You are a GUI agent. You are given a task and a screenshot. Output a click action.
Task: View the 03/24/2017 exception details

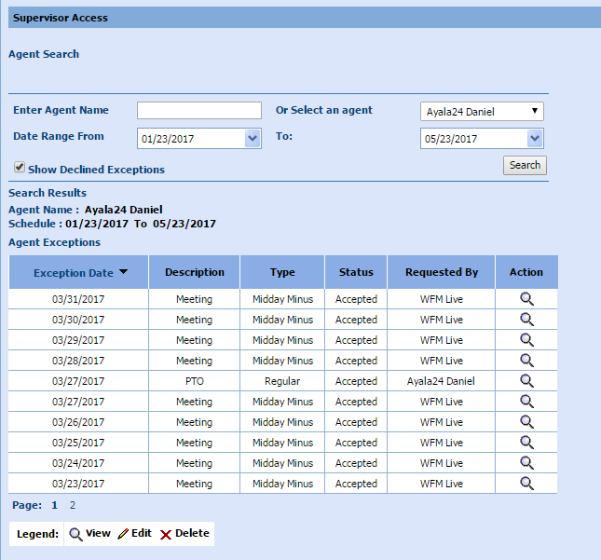[526, 463]
